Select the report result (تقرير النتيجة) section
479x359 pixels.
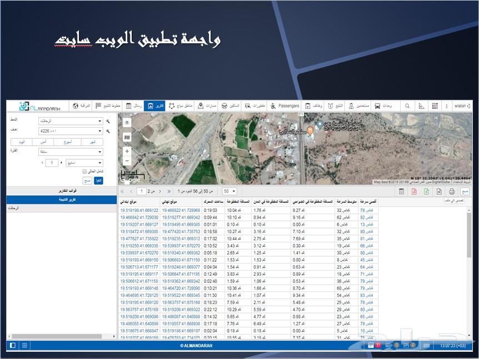click(61, 200)
